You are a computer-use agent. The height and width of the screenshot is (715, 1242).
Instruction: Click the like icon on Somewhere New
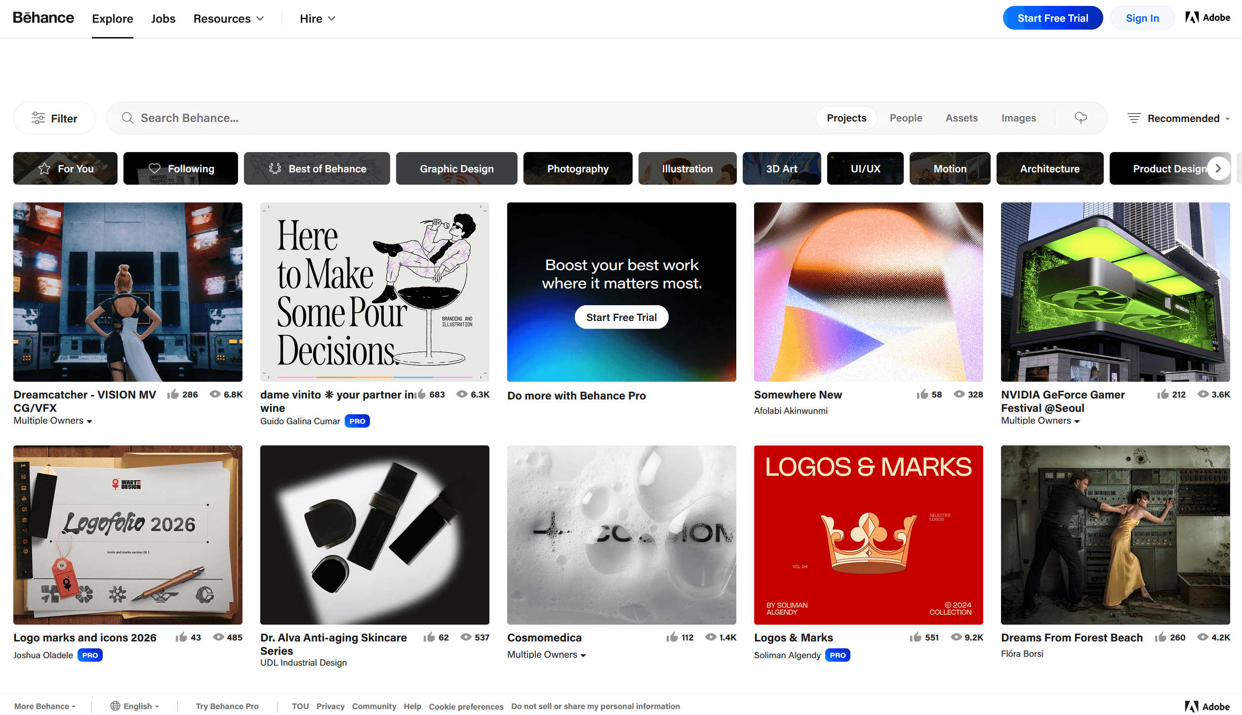pyautogui.click(x=922, y=394)
